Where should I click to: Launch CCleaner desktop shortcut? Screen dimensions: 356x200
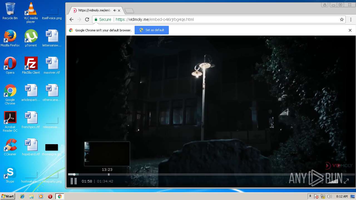tap(10, 147)
